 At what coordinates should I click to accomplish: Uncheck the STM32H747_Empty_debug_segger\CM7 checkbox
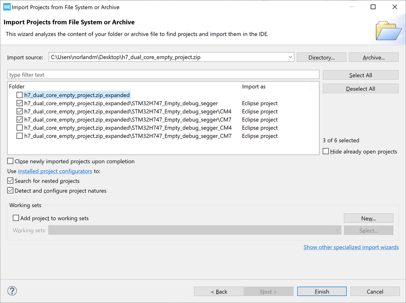click(x=20, y=119)
